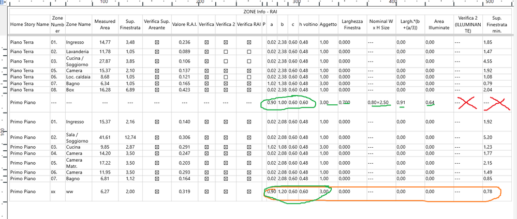
Task: Select the 'Box' zone name cell
Action: pyautogui.click(x=69, y=89)
